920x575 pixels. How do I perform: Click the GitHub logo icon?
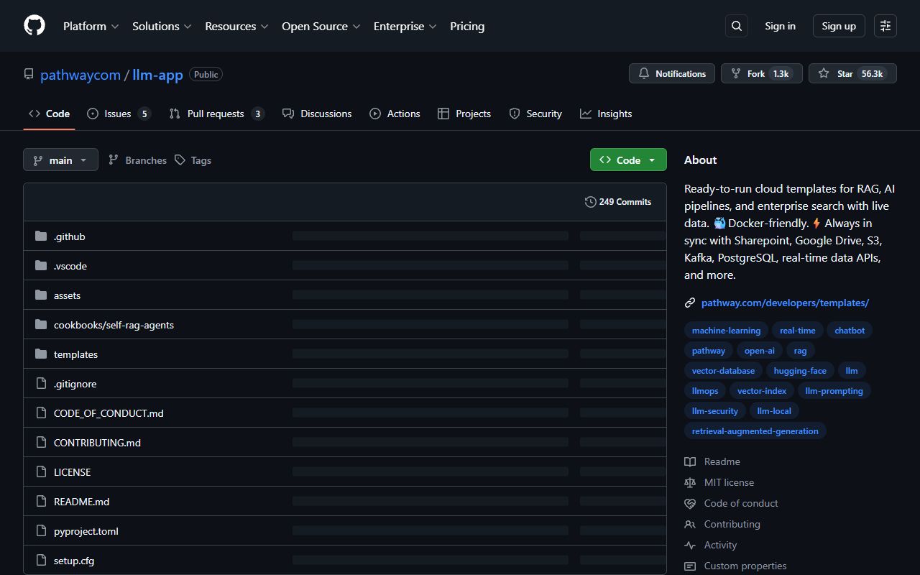pos(34,26)
